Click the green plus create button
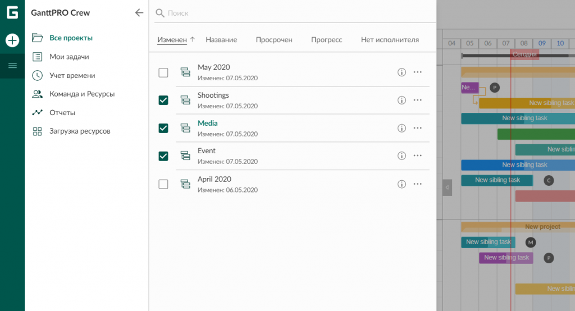This screenshot has height=311, width=575. [12, 40]
